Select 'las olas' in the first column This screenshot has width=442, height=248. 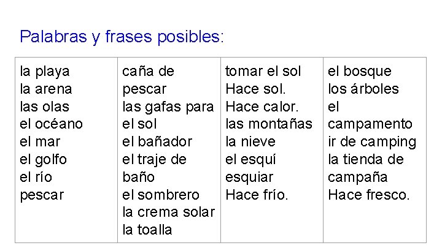(x=44, y=107)
